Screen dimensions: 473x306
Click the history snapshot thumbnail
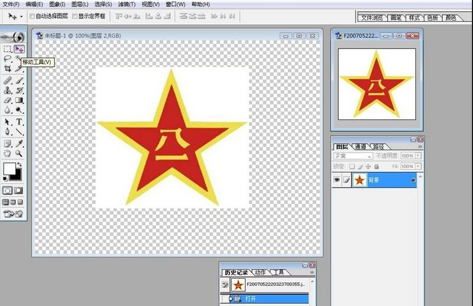[x=238, y=284]
